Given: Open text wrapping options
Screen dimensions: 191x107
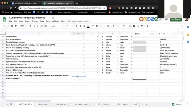Looking at the screenshot, I should pos(119,26).
